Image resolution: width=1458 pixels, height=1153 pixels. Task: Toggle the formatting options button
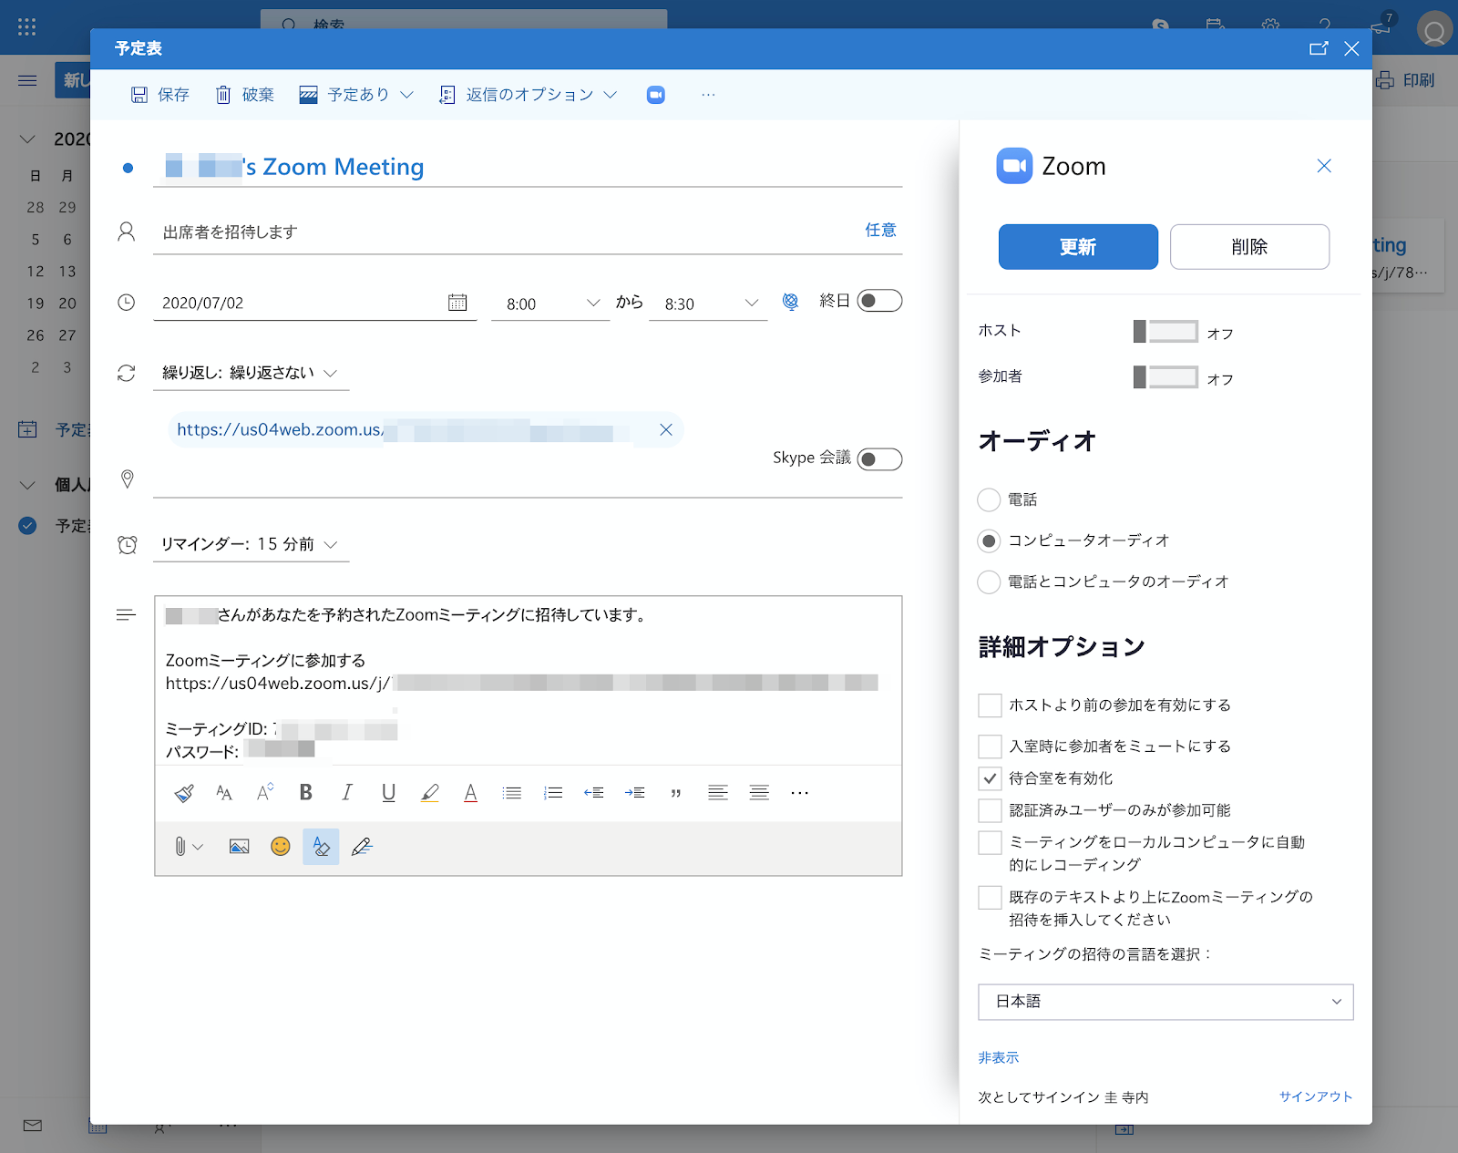[321, 847]
